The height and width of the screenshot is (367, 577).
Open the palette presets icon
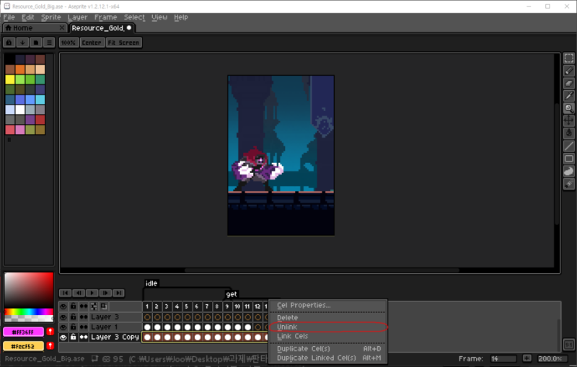(x=35, y=43)
